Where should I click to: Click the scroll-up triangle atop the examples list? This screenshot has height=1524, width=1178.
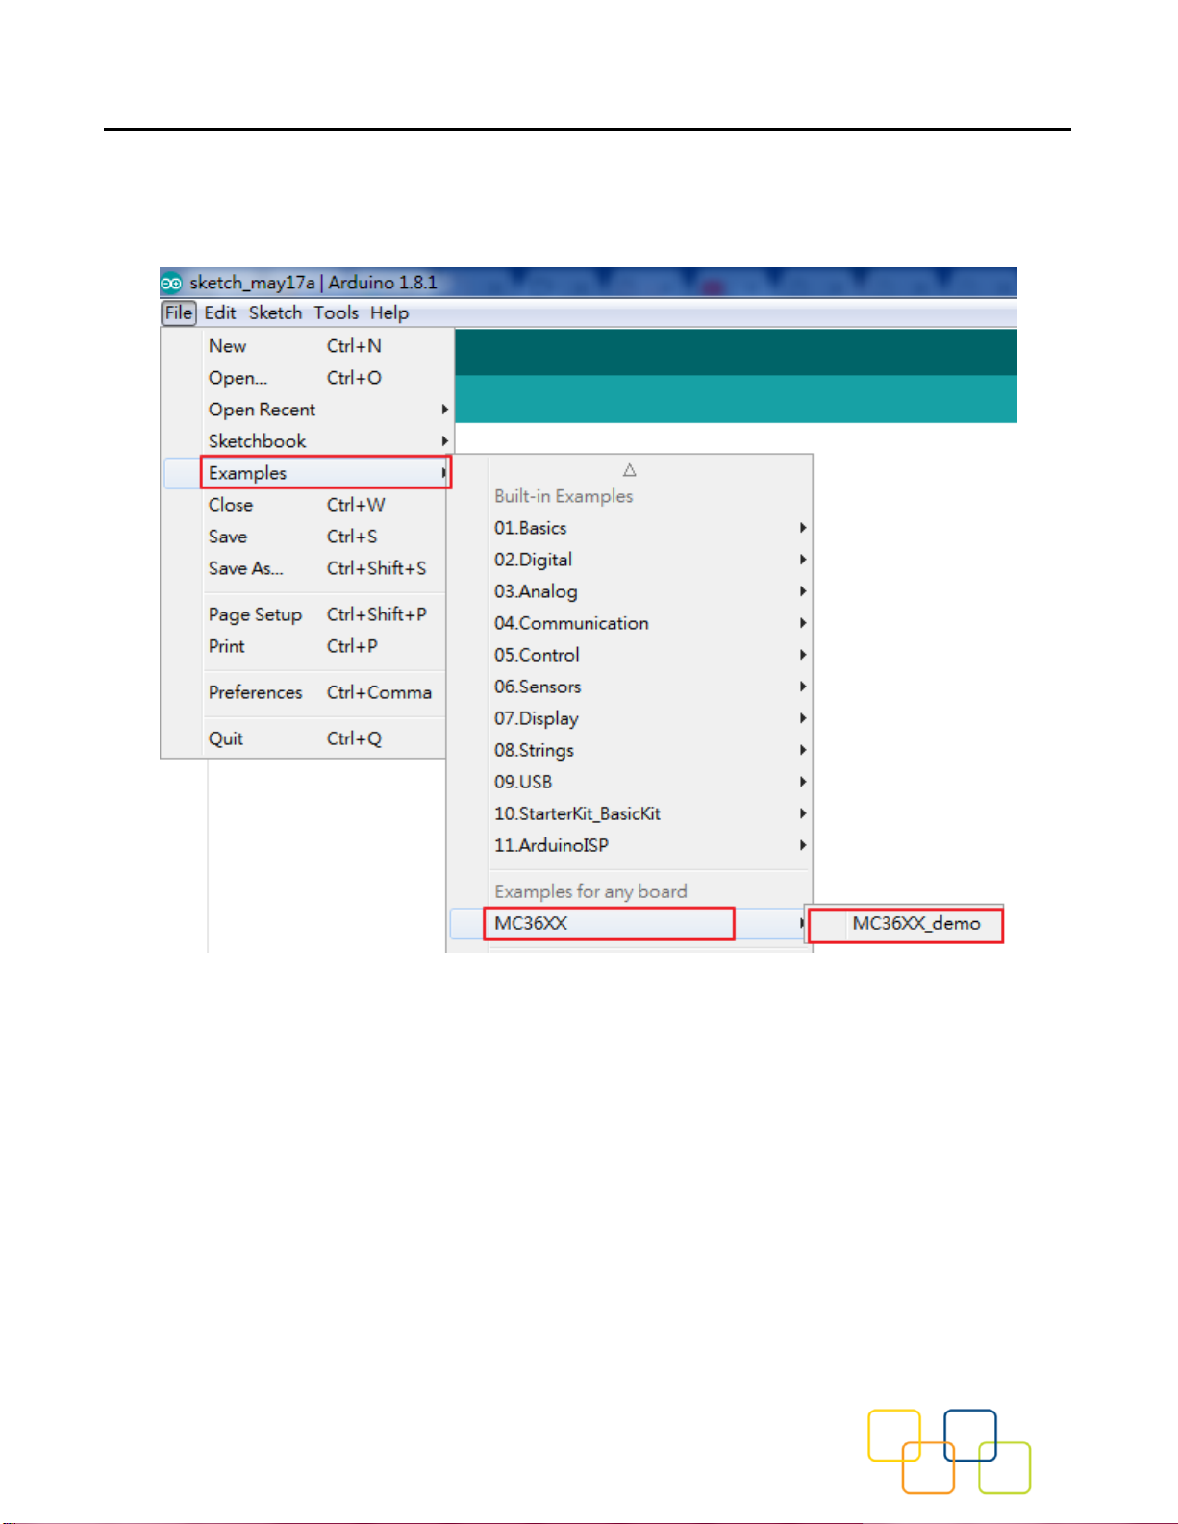(630, 470)
